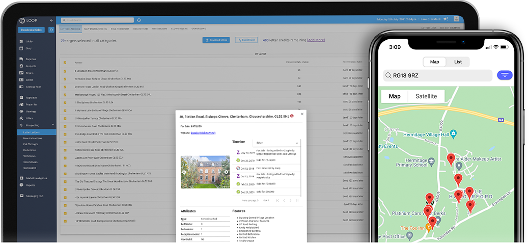529x243 pixels.
Task: Click the Download letters button
Action: click(216, 40)
